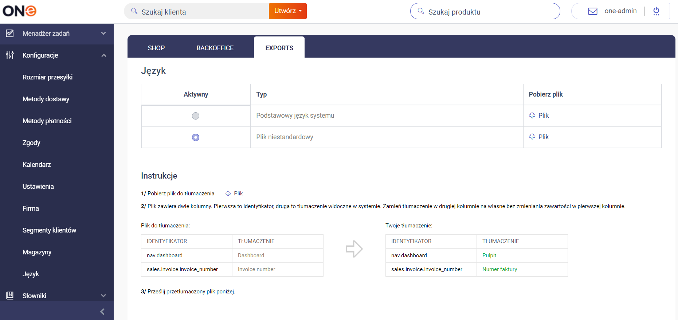Click the Menadżer zadań label

click(46, 34)
